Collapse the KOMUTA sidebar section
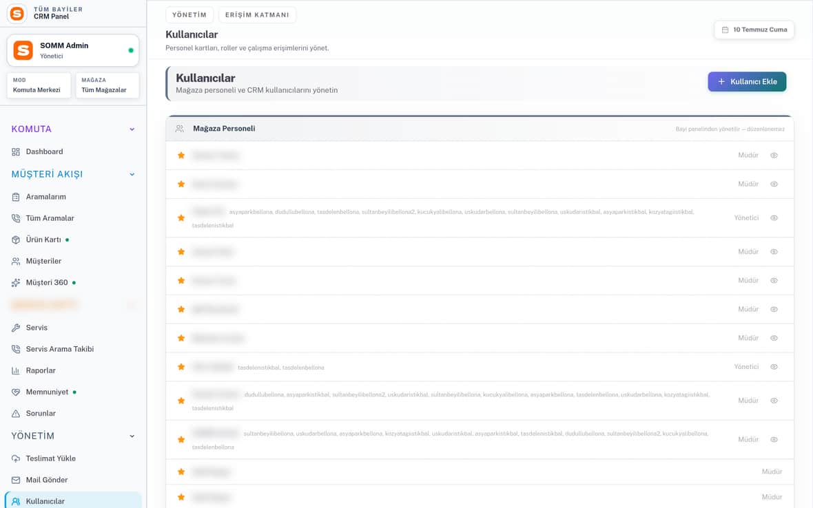The height and width of the screenshot is (508, 813). point(132,129)
